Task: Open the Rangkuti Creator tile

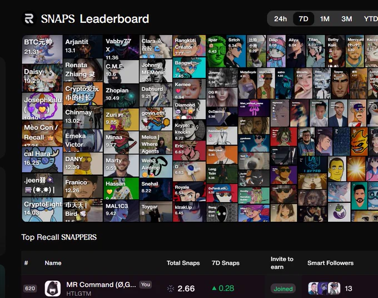Action: point(189,46)
